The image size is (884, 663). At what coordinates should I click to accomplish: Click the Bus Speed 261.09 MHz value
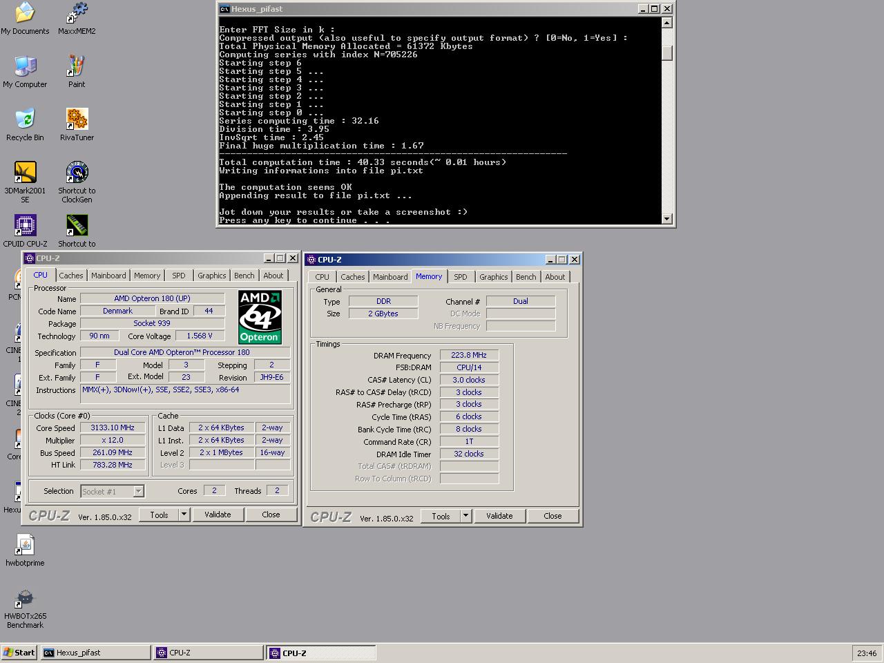coord(113,452)
